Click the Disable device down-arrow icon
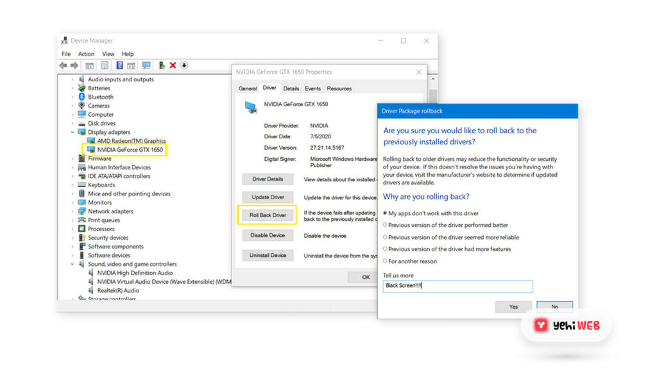 [183, 65]
